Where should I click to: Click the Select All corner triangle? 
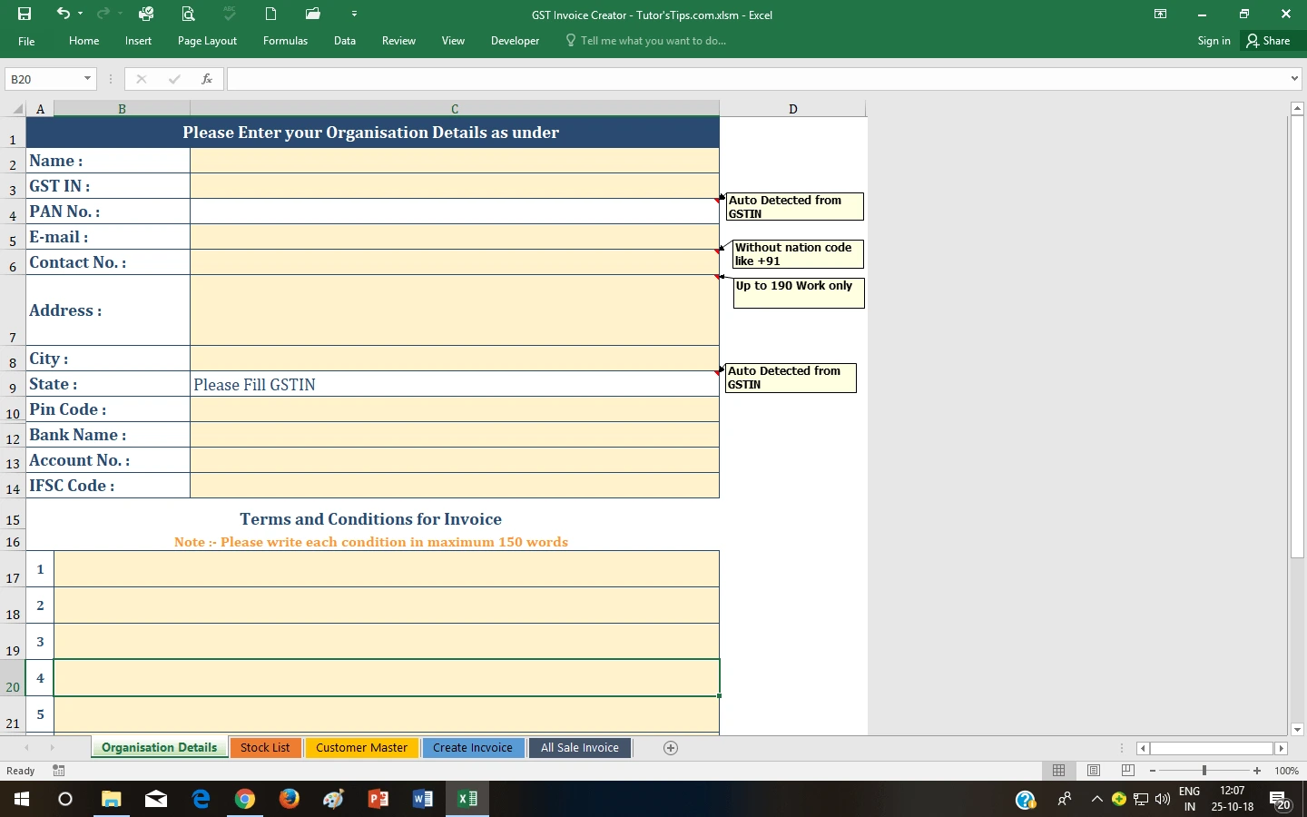click(17, 109)
